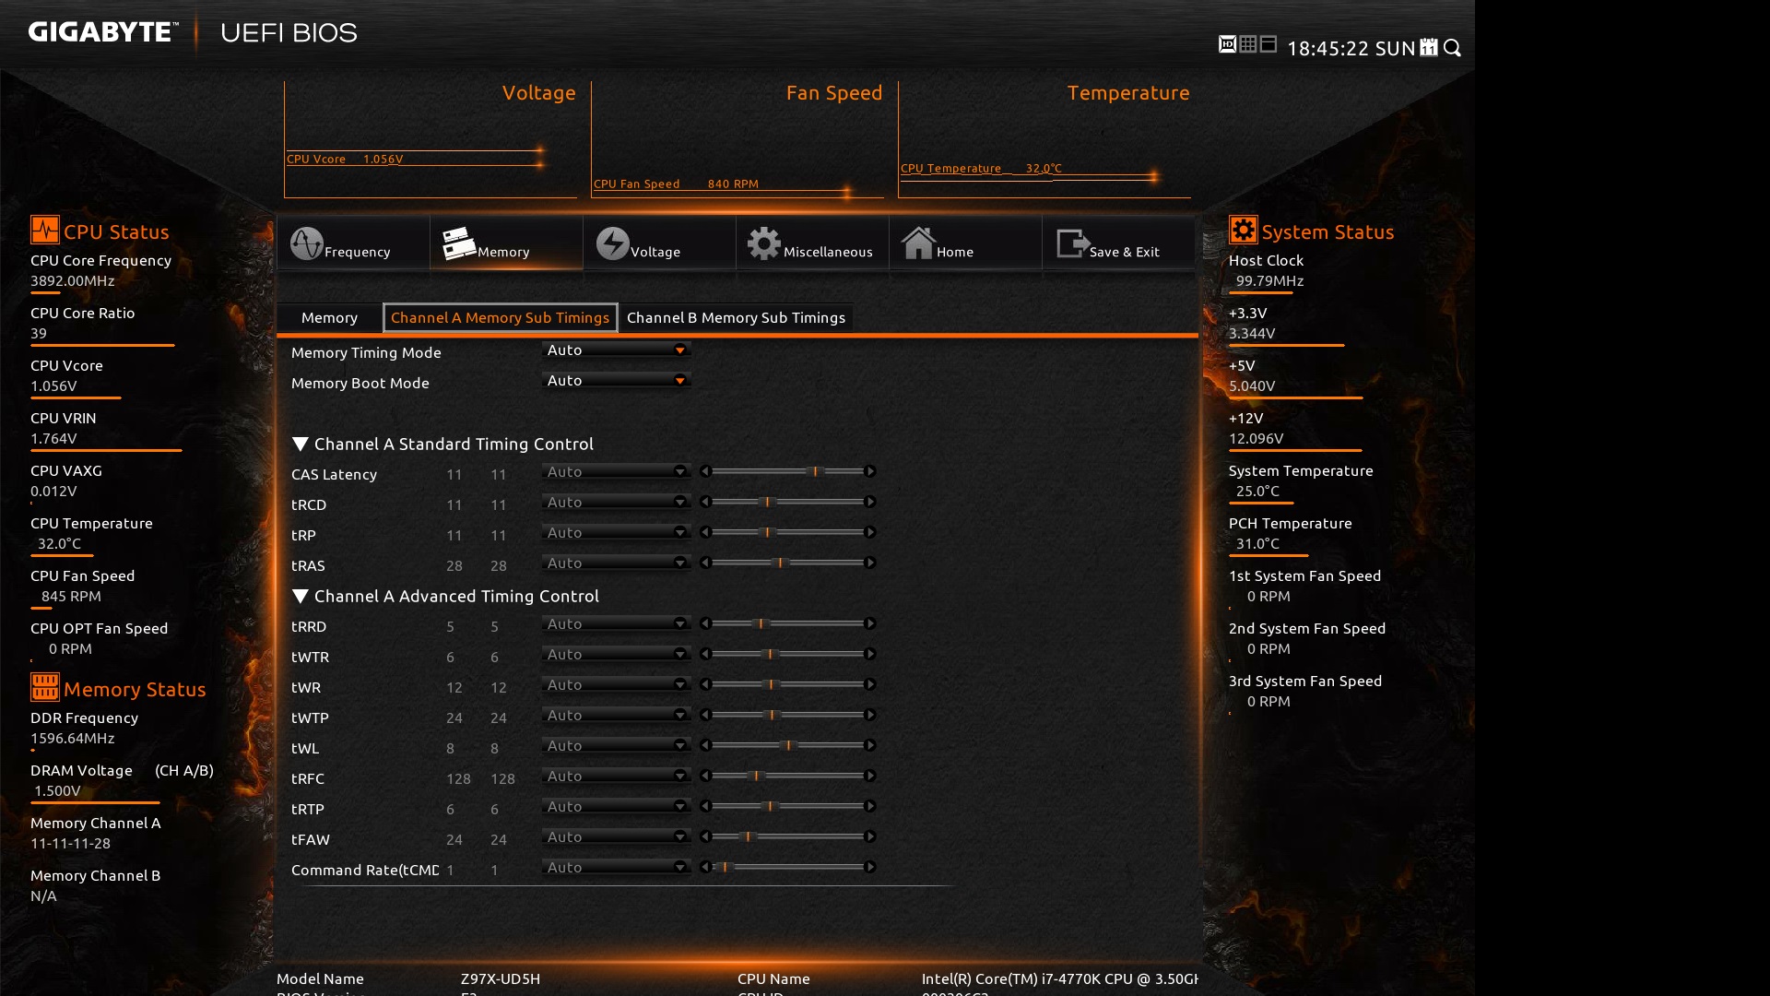Switch to Channel B Memory Sub Timings tab

click(736, 317)
